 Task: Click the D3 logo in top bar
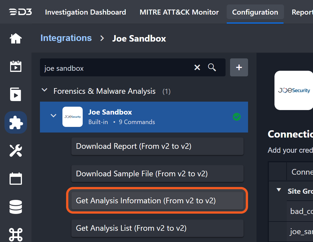click(x=20, y=12)
